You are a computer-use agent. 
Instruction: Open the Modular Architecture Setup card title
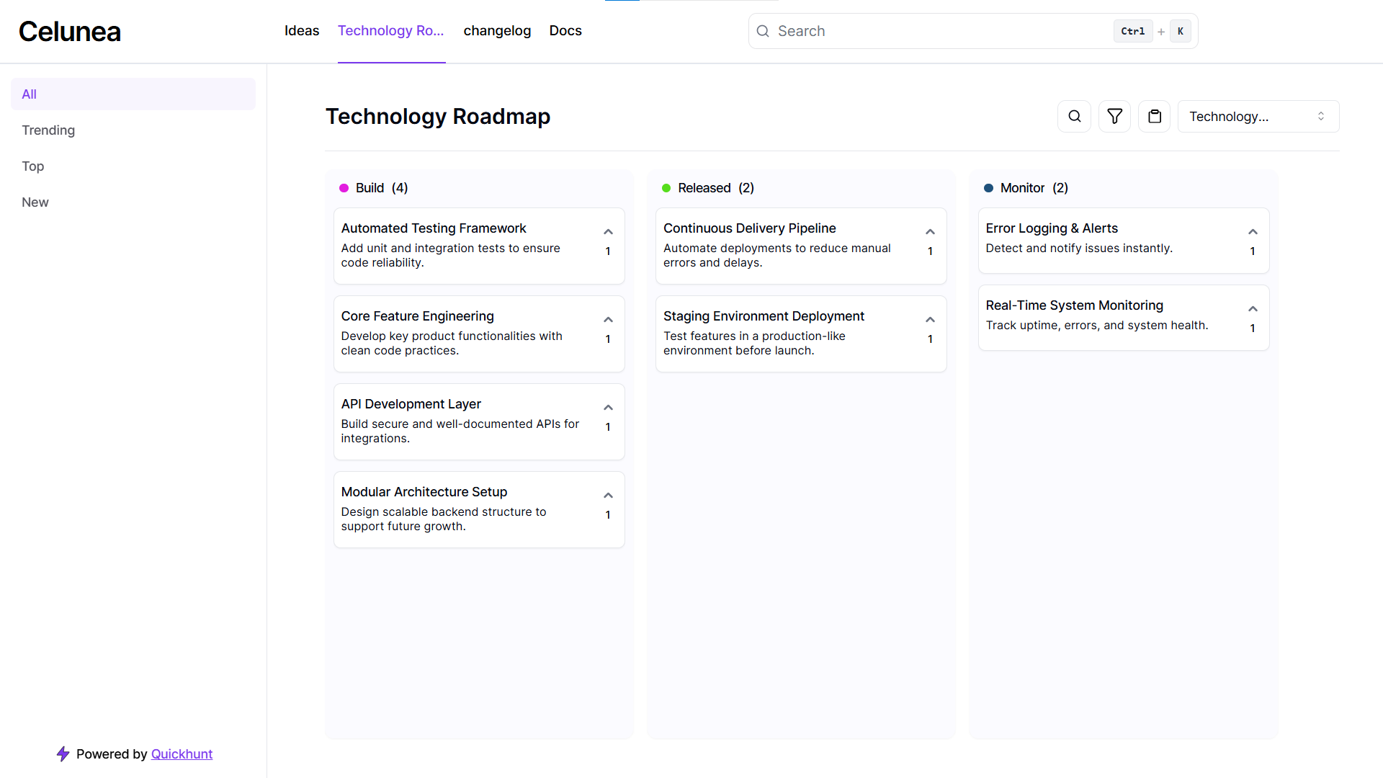tap(424, 492)
